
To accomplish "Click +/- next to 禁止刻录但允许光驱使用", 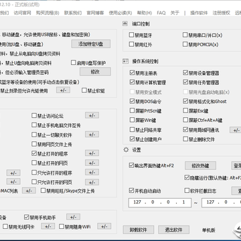I will 63,90.
